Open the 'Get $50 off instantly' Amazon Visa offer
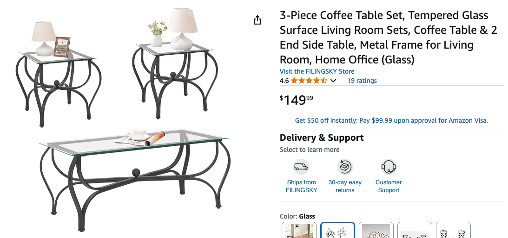Screen dimensions: 508x238 point(391,120)
